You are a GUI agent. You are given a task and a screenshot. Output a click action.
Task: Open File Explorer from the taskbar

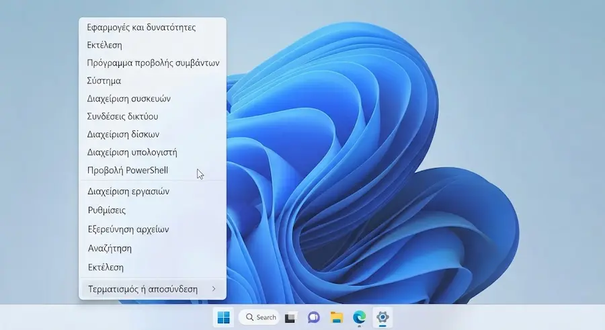click(x=337, y=317)
